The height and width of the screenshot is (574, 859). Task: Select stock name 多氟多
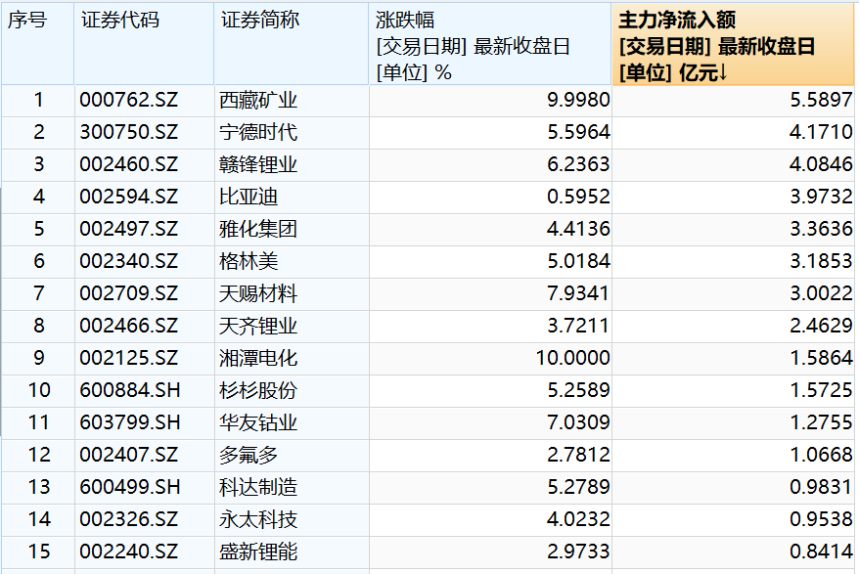coord(249,456)
